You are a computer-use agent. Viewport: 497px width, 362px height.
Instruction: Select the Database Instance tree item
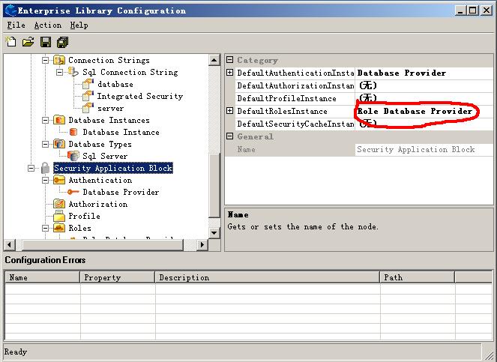click(x=121, y=132)
